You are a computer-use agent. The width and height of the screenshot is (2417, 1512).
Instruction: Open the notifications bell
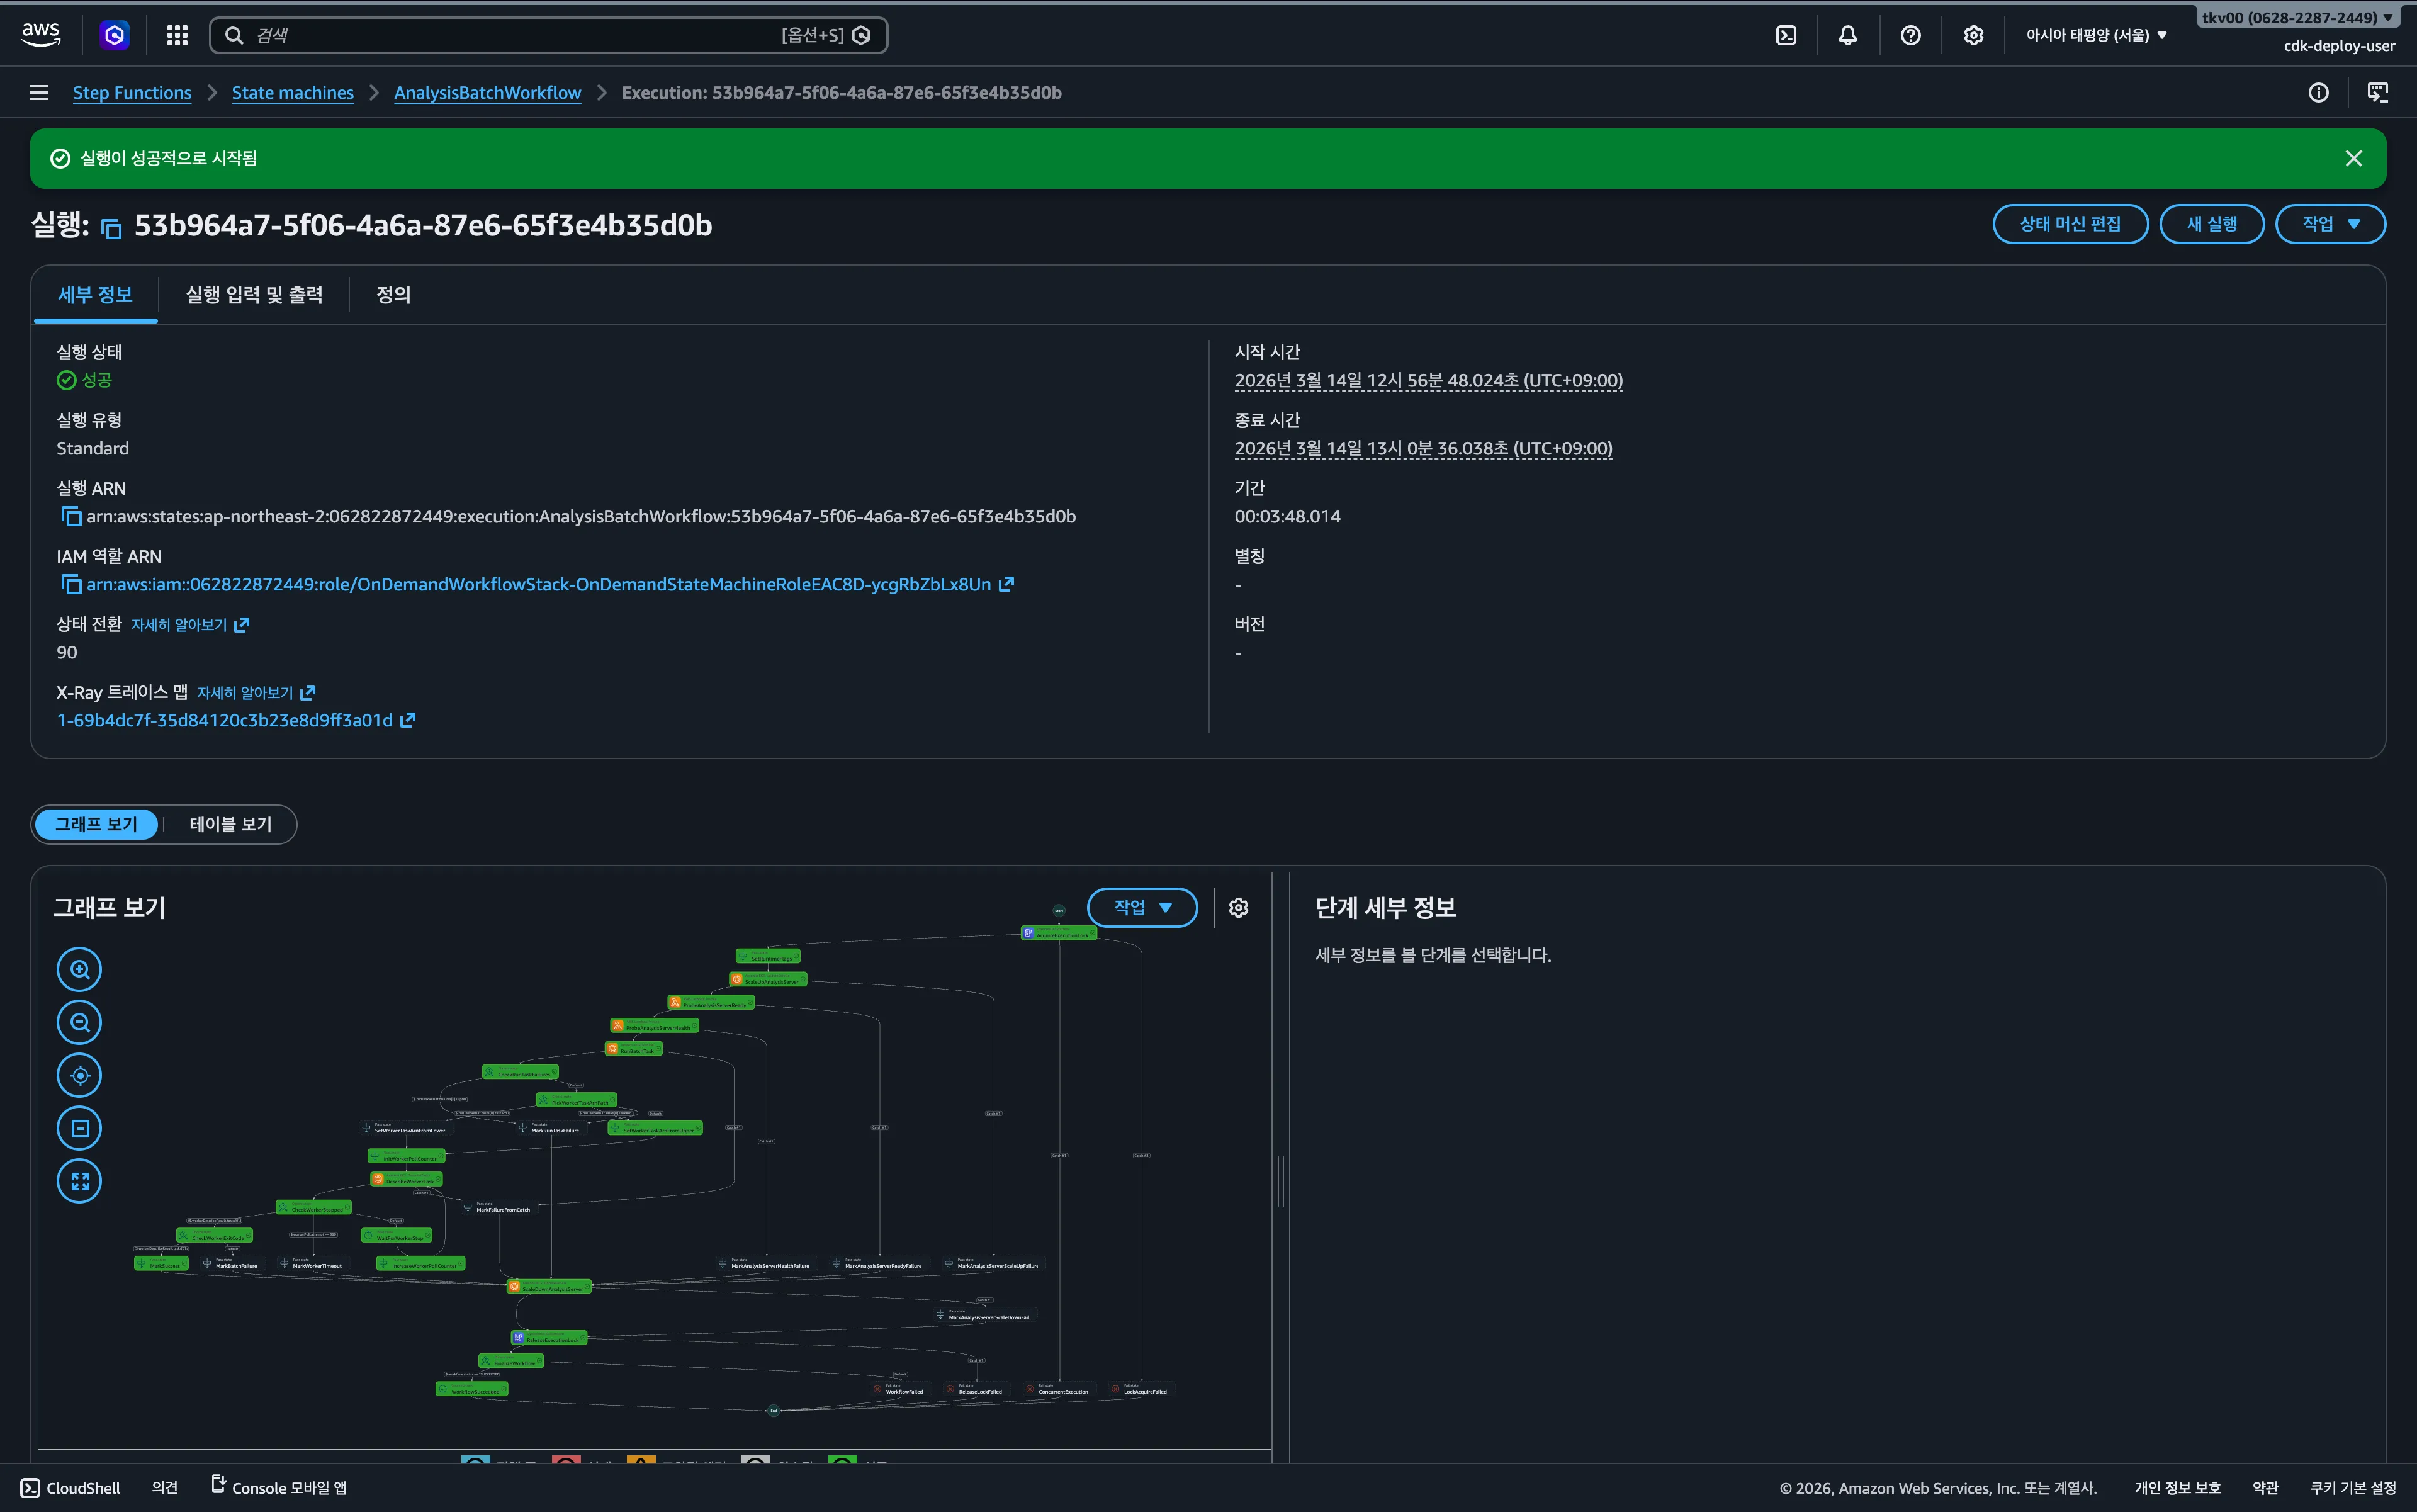[x=1848, y=35]
